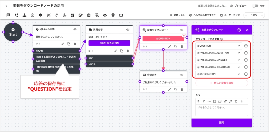This screenshot has width=269, height=132.
Task: Click the phone call transfer icon in toolbar
Action: pos(17,15)
